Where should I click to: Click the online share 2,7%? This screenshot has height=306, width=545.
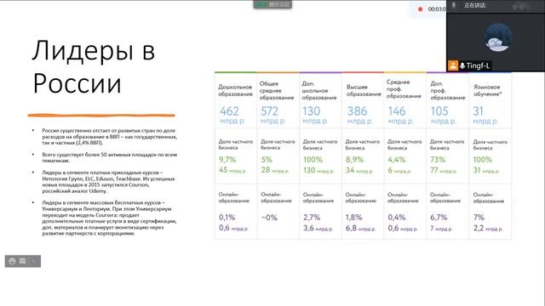(312, 218)
